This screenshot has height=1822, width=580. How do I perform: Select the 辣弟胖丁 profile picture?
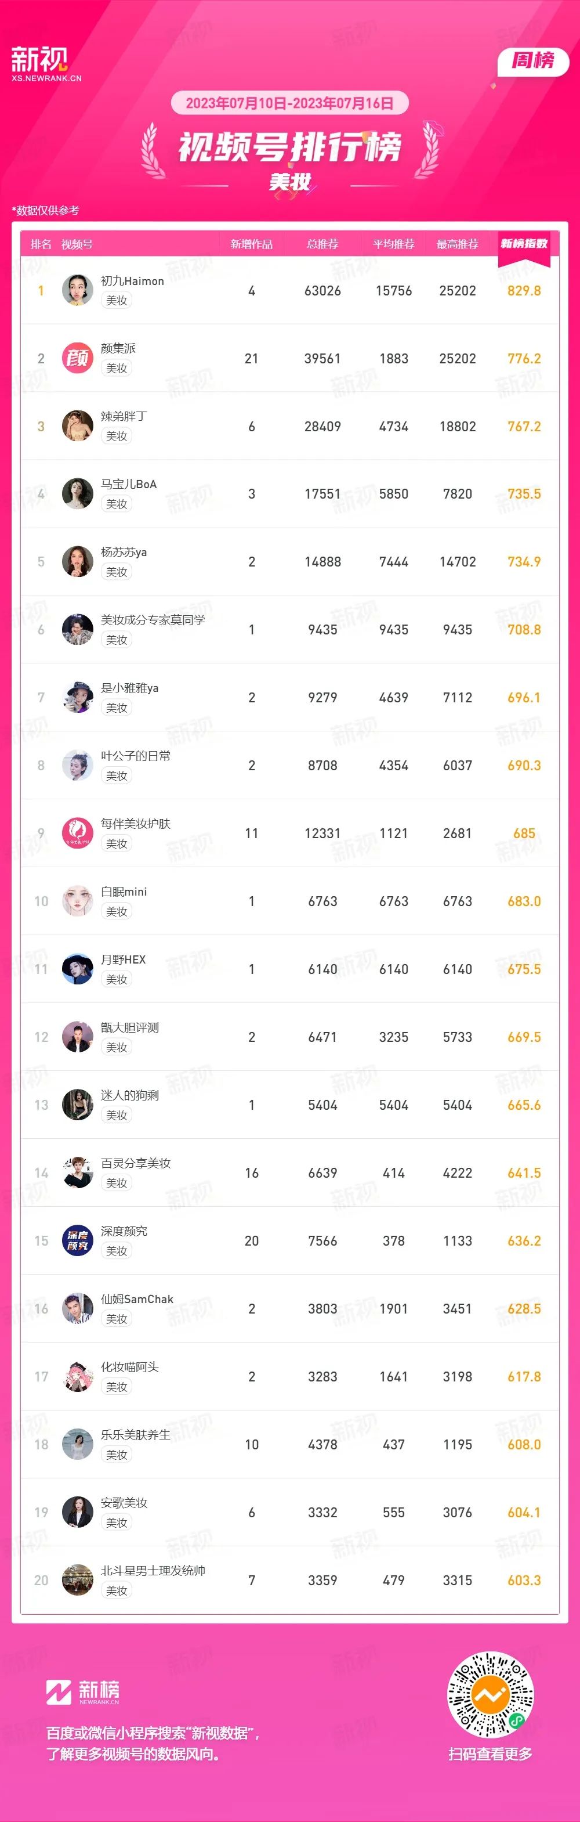pos(78,427)
